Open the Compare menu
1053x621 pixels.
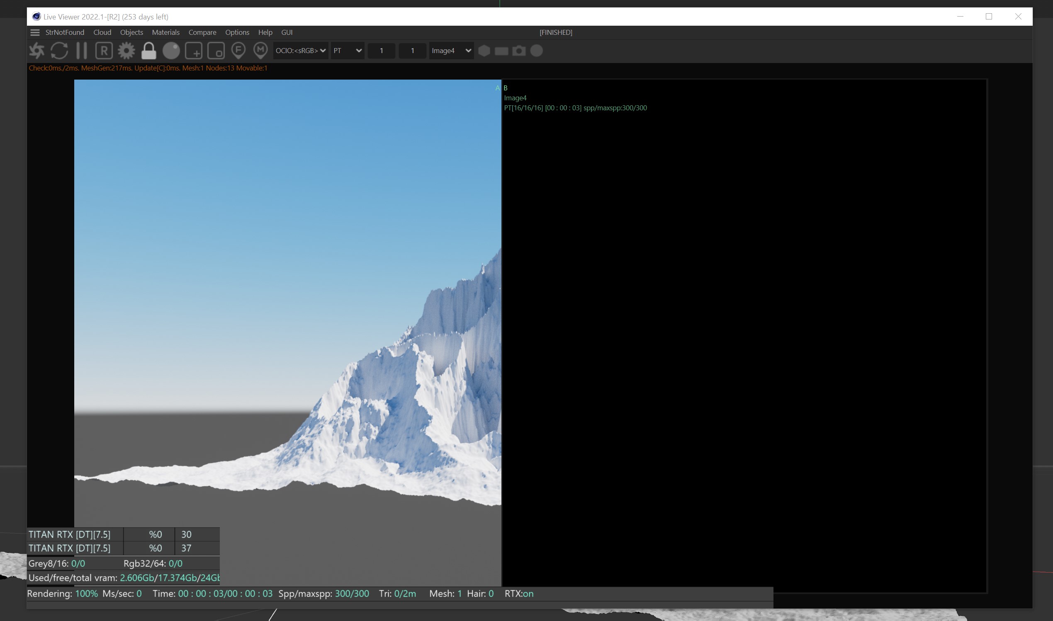[202, 32]
